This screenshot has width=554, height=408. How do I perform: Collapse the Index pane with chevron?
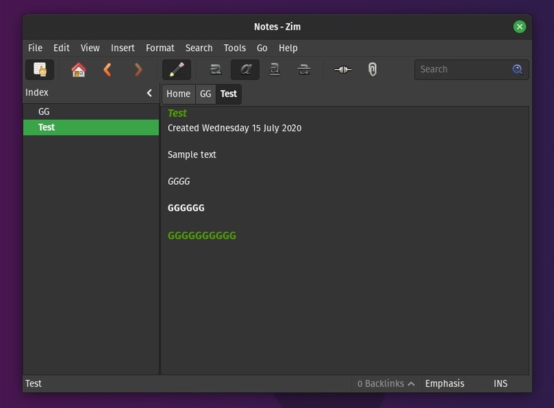pos(150,93)
